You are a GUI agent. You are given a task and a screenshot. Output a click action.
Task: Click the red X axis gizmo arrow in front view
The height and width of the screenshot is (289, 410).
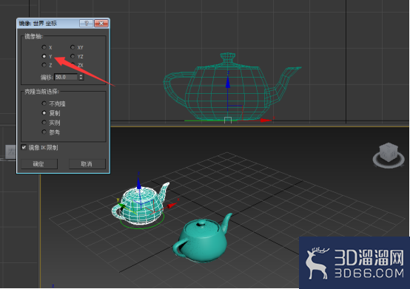coord(266,120)
